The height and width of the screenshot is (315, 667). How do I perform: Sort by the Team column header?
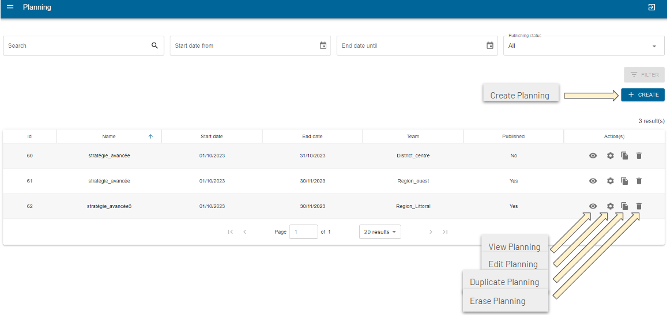(x=413, y=136)
